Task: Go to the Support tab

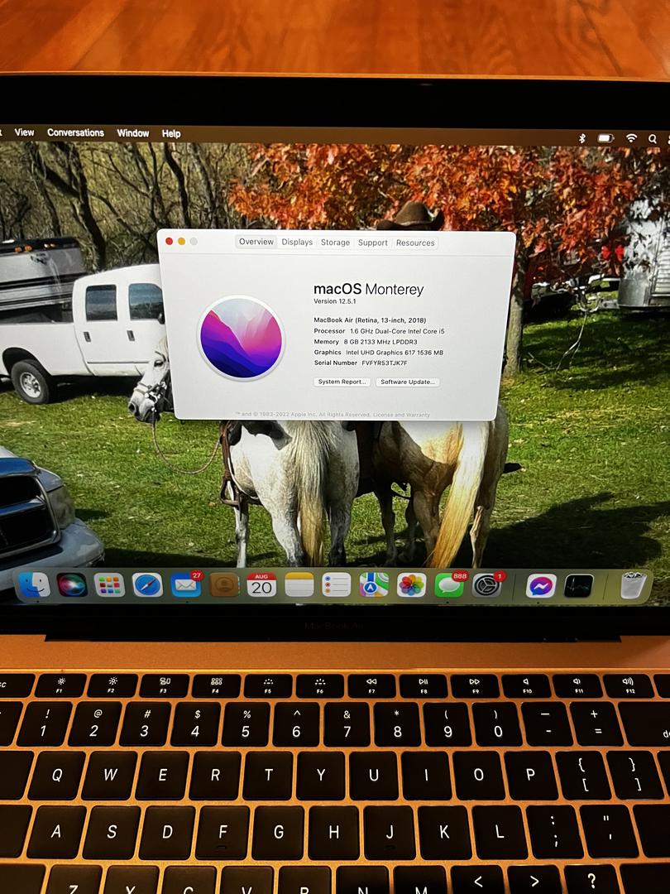Action: pyautogui.click(x=372, y=243)
